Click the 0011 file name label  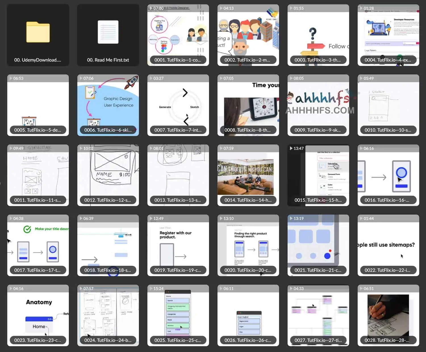(x=38, y=200)
